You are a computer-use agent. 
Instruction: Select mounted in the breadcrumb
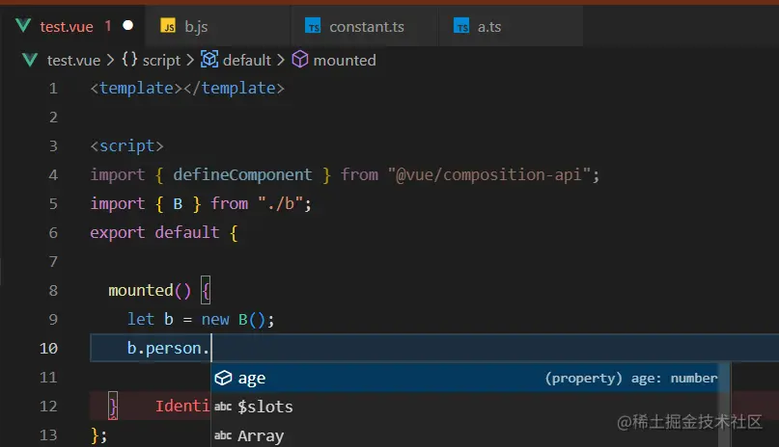click(345, 61)
